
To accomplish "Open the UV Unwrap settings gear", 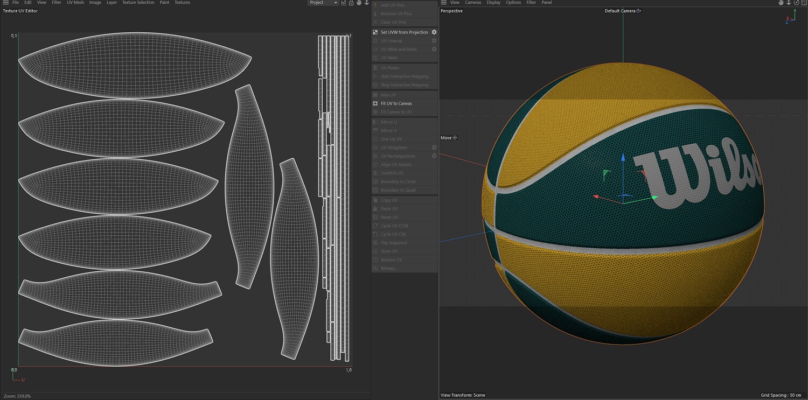I will (x=434, y=41).
